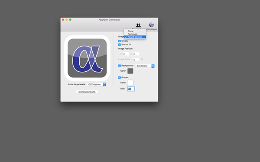Image resolution: width=260 pixels, height=162 pixels.
Task: Click the alpha icon preview image
Action: point(87,58)
